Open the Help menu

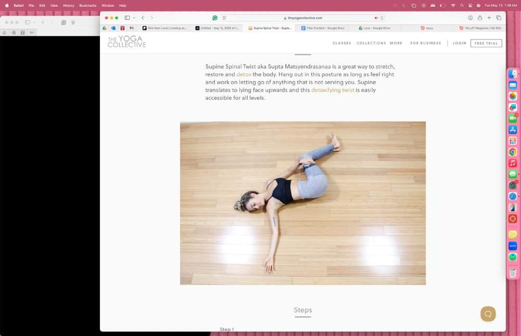[x=123, y=5]
